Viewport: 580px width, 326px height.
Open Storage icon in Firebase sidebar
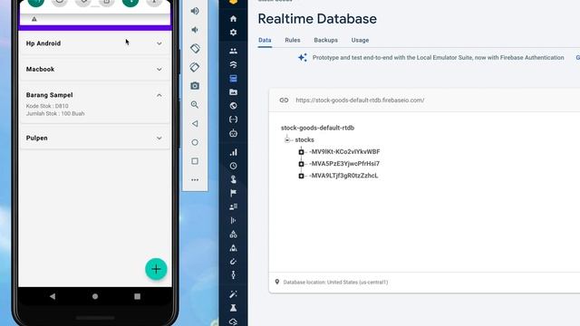(234, 92)
